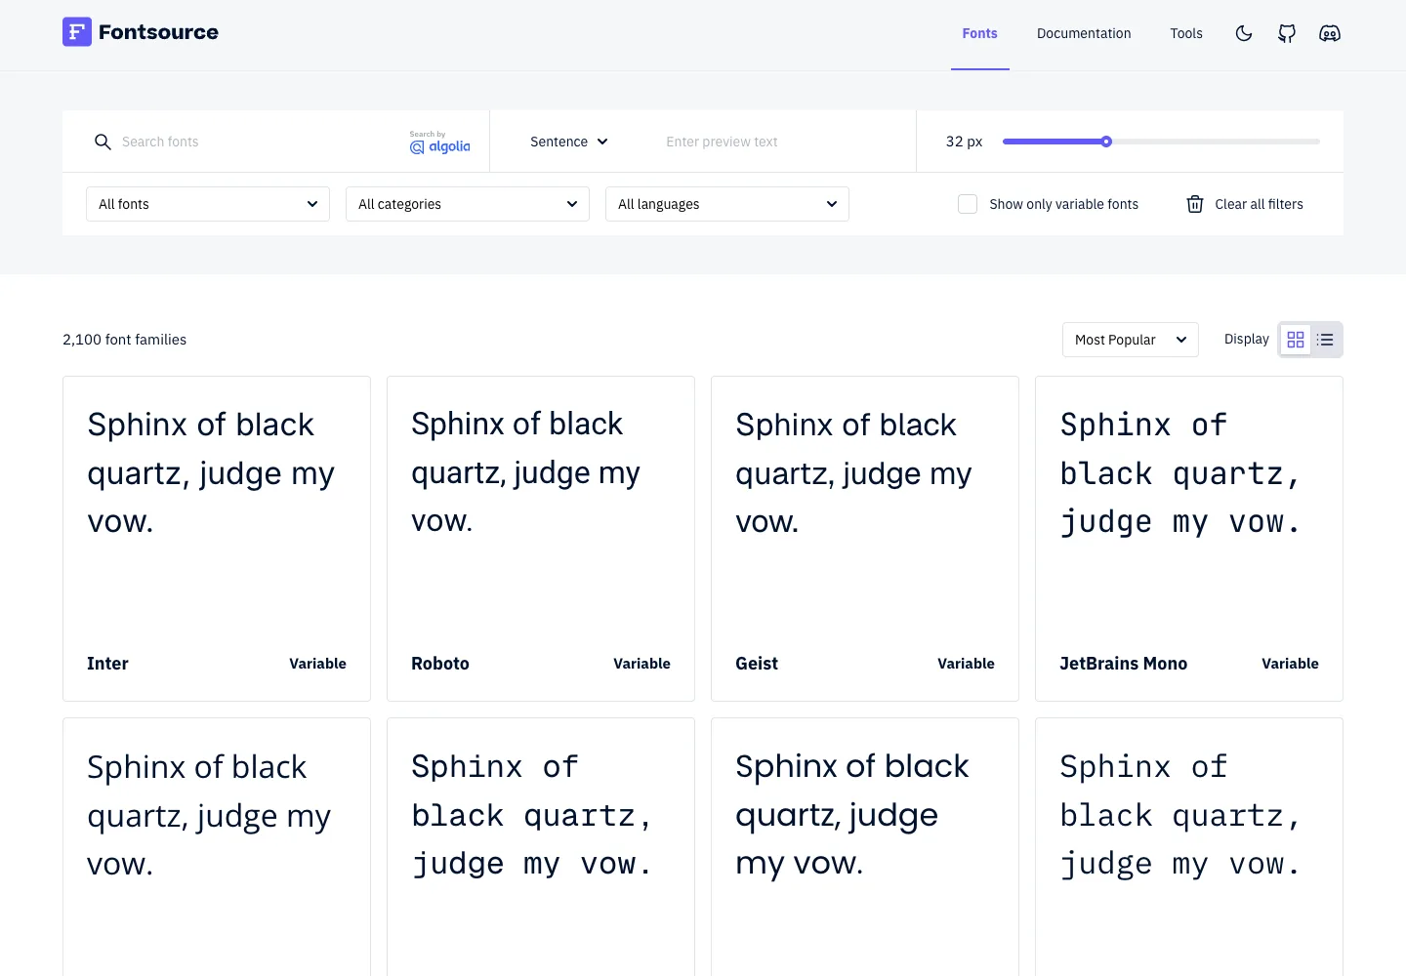This screenshot has height=976, width=1406.
Task: Open the GitHub icon link
Action: coord(1287,33)
